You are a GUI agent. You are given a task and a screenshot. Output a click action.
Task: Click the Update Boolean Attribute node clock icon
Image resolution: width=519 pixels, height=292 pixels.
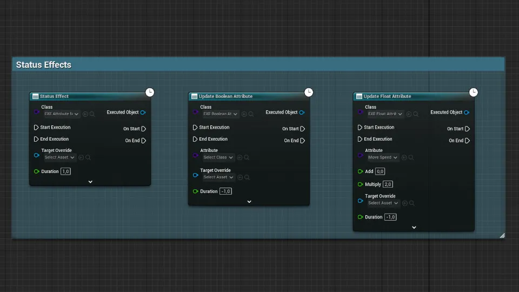(309, 92)
